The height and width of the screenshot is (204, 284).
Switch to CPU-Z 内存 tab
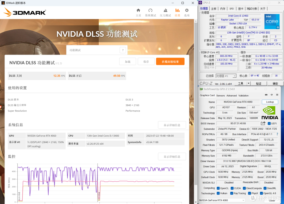coord(223,9)
